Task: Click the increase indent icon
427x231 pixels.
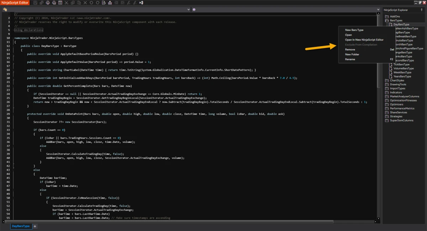Action: (122, 2)
